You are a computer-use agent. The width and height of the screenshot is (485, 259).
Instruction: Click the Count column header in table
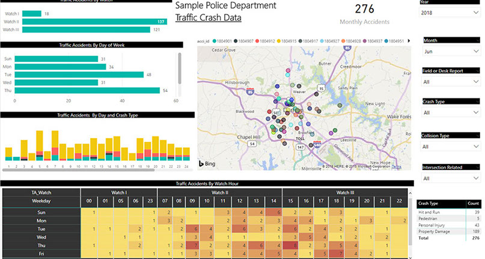point(473,204)
